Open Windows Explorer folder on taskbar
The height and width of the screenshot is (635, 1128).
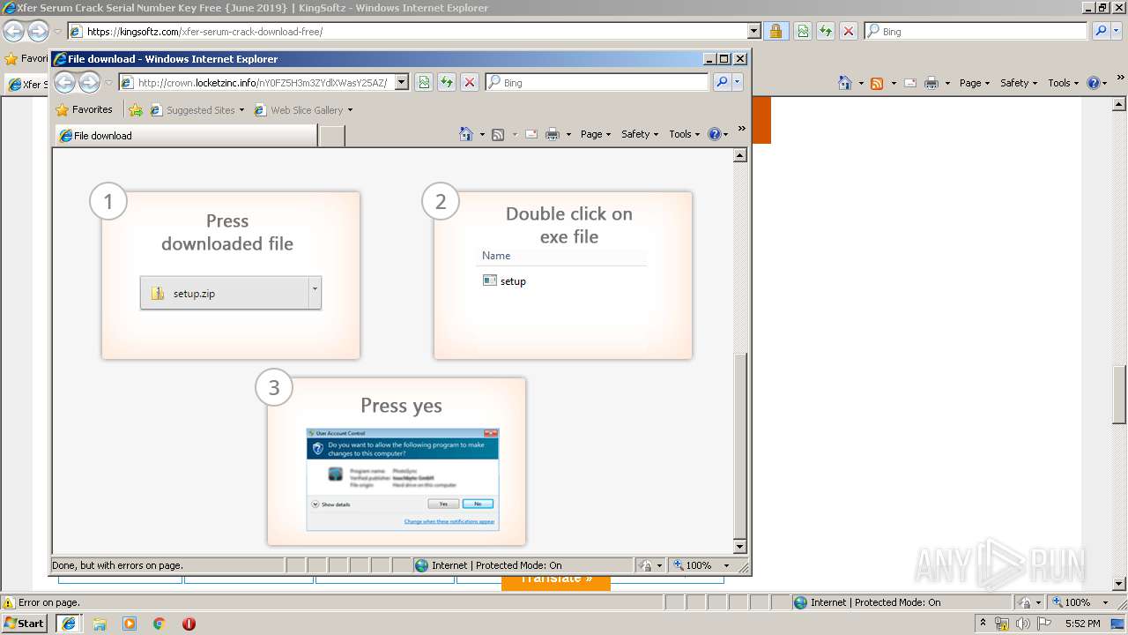100,624
